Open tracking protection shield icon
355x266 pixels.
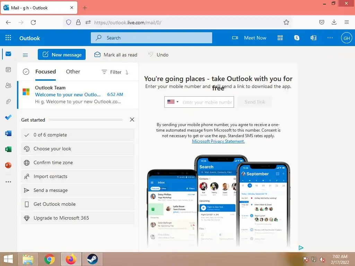[x=69, y=22]
